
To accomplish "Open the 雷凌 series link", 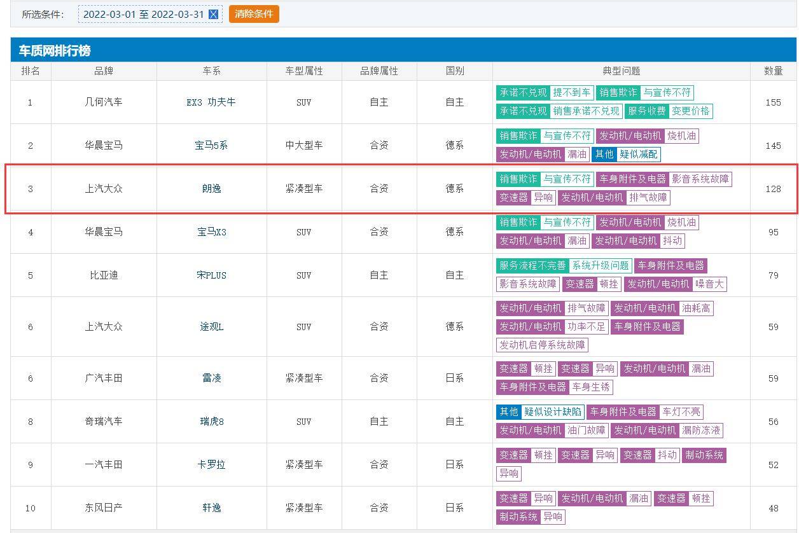I will tap(211, 378).
